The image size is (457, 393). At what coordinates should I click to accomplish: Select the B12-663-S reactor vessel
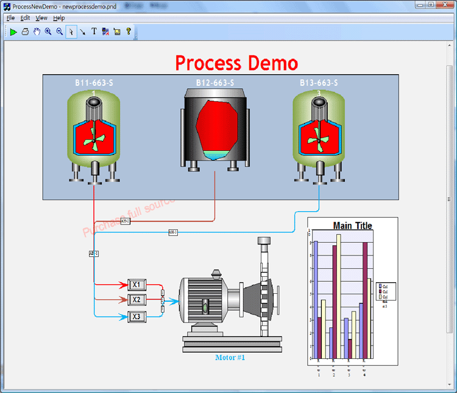click(215, 130)
